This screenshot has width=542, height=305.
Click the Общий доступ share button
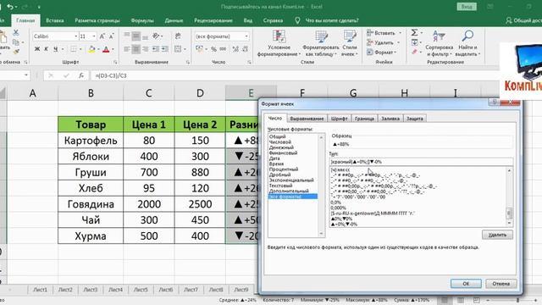523,20
